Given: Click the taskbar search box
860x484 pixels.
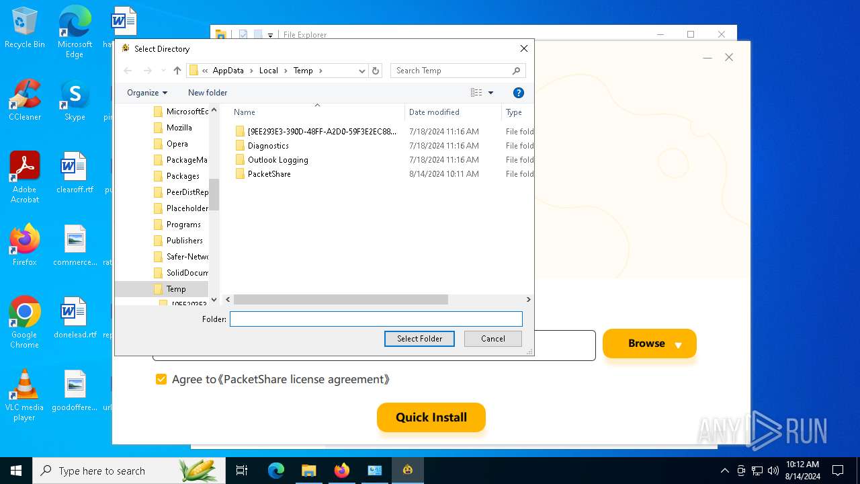Looking at the screenshot, I should [x=129, y=471].
